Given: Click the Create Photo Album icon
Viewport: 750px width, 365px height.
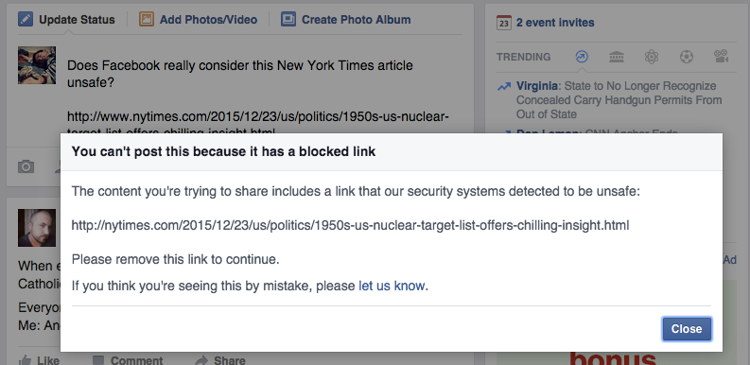Looking at the screenshot, I should pyautogui.click(x=288, y=19).
